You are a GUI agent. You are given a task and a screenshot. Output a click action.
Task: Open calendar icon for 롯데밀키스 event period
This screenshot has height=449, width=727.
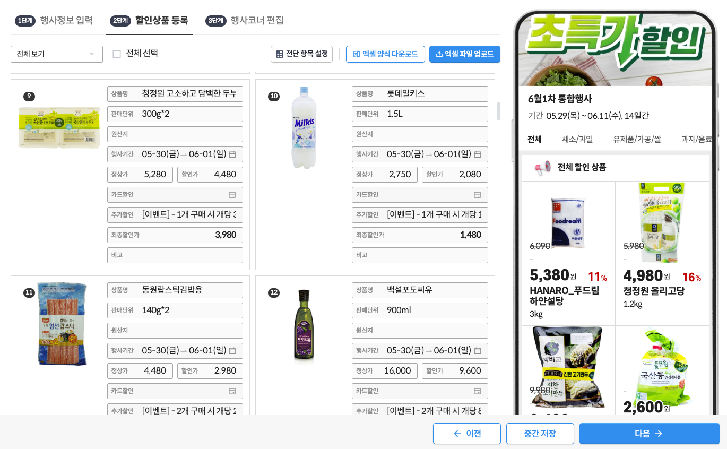478,154
